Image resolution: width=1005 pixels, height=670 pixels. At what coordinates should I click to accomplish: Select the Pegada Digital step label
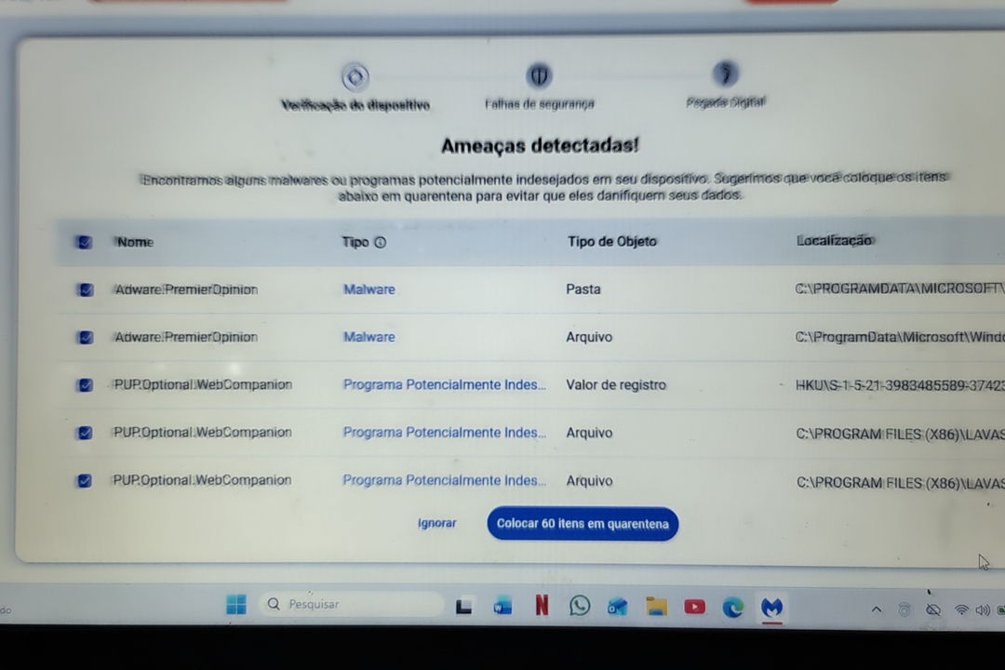725,102
